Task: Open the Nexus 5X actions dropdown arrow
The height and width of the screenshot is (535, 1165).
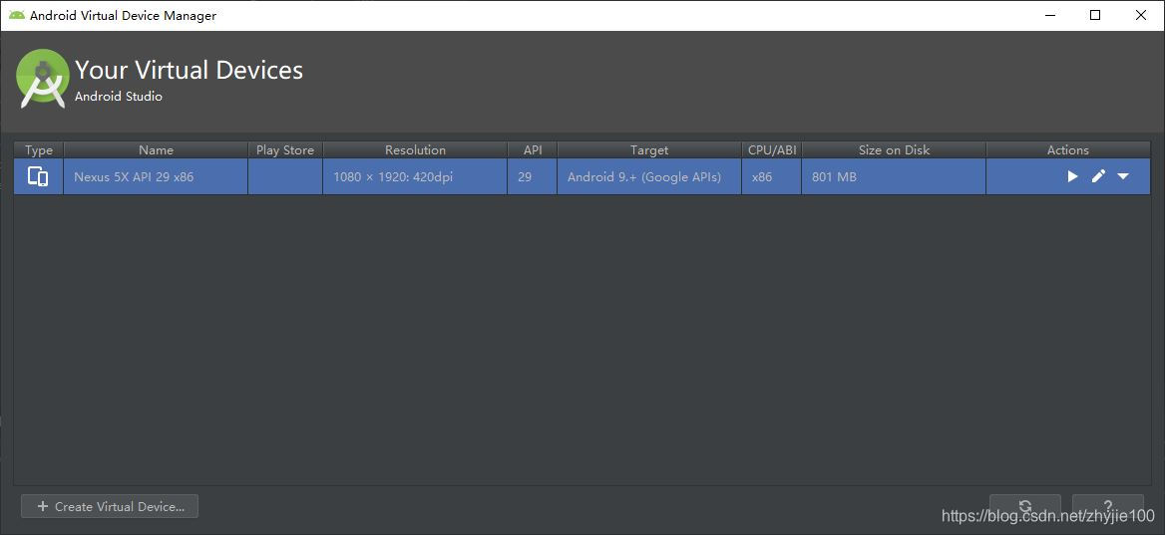Action: 1123,176
